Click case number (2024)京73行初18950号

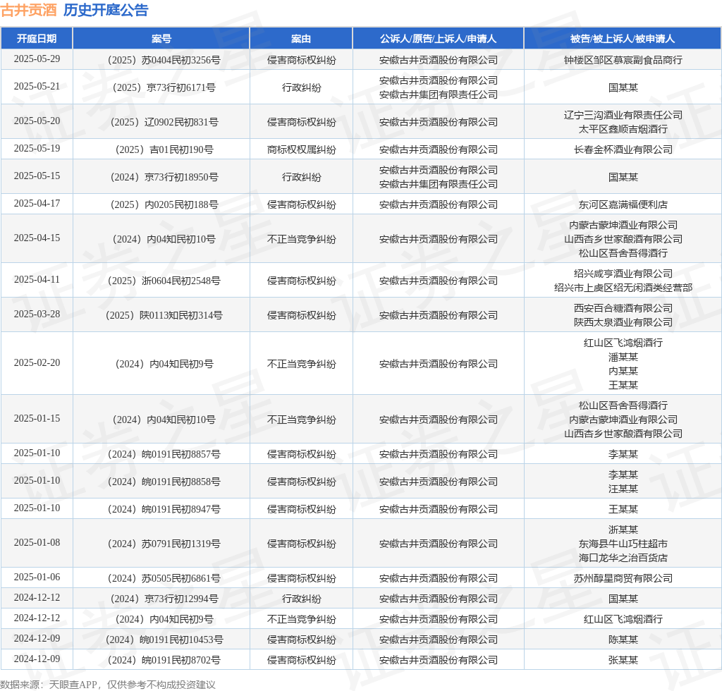(x=164, y=177)
